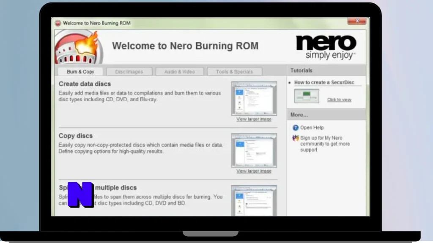The width and height of the screenshot is (433, 243).
Task: Click the Nero Burning ROM flaming colosseum logo
Action: [x=79, y=47]
